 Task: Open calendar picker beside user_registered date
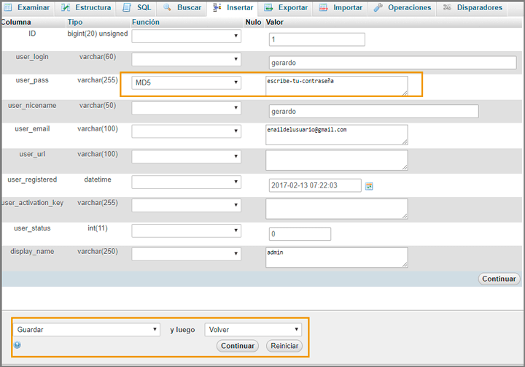369,186
